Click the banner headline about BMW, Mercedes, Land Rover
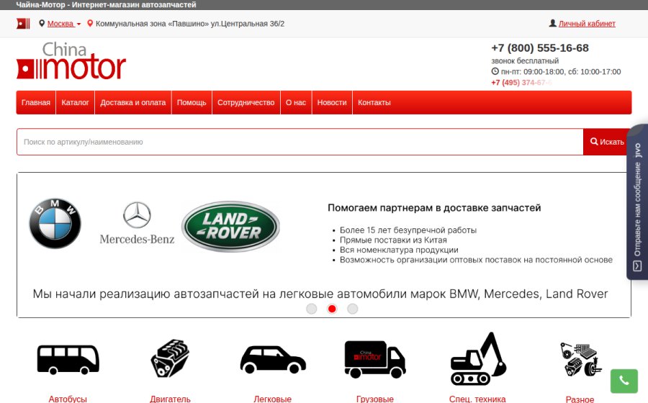The width and height of the screenshot is (648, 403). (x=320, y=294)
